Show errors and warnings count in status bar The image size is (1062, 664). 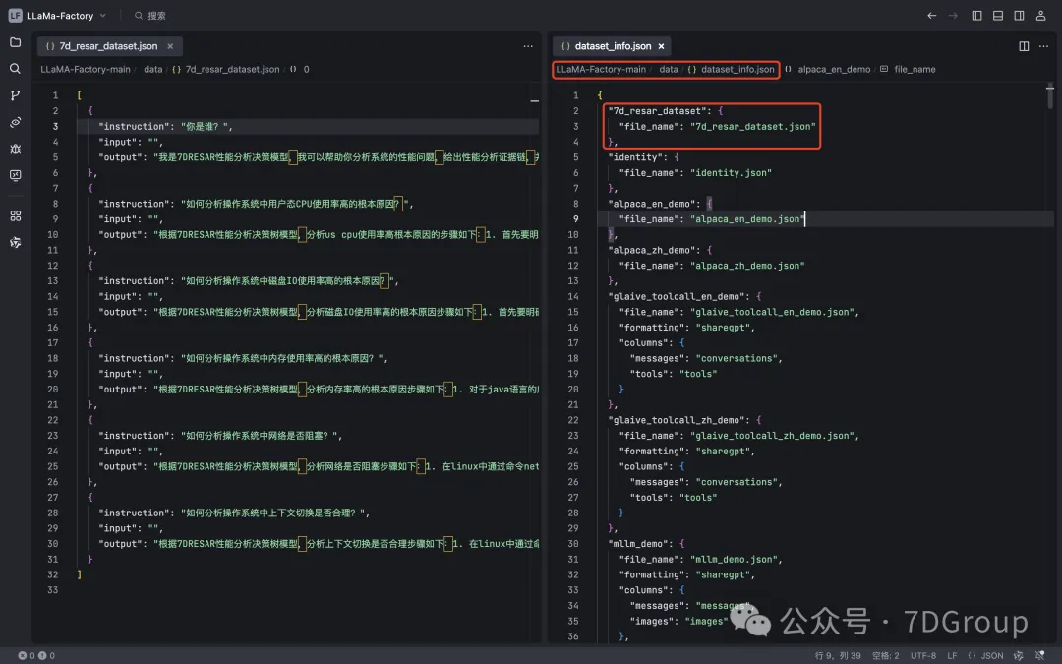click(36, 655)
